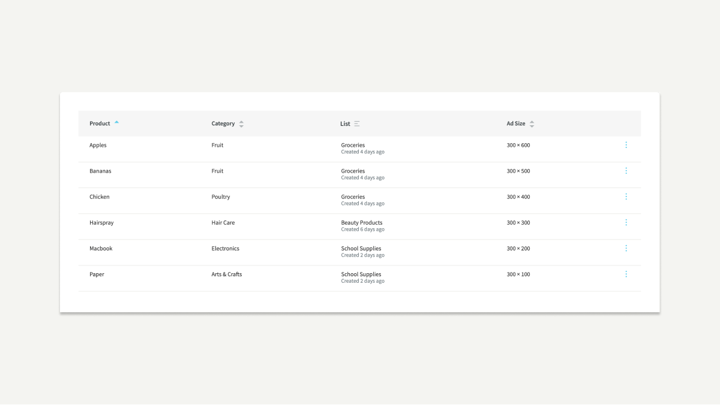Open the more options menu for Paper row
720x405 pixels.
[x=626, y=274]
